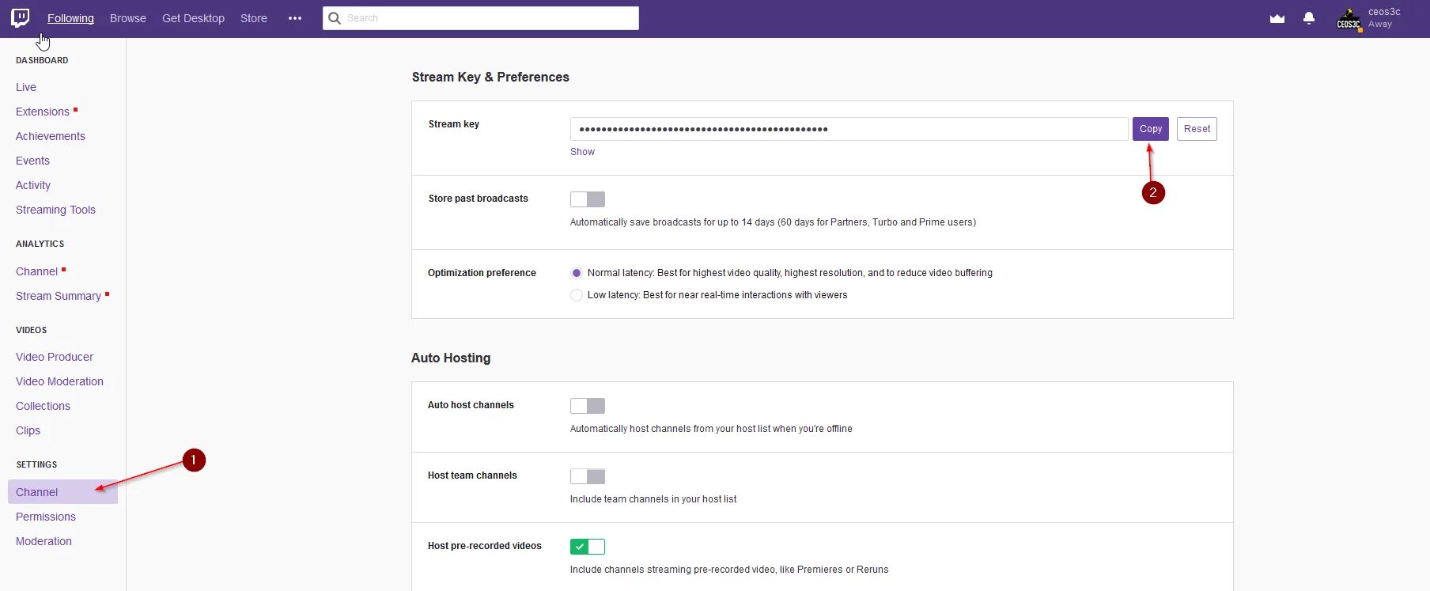This screenshot has width=1430, height=591.
Task: Click the search magnifier icon
Action: pyautogui.click(x=335, y=18)
